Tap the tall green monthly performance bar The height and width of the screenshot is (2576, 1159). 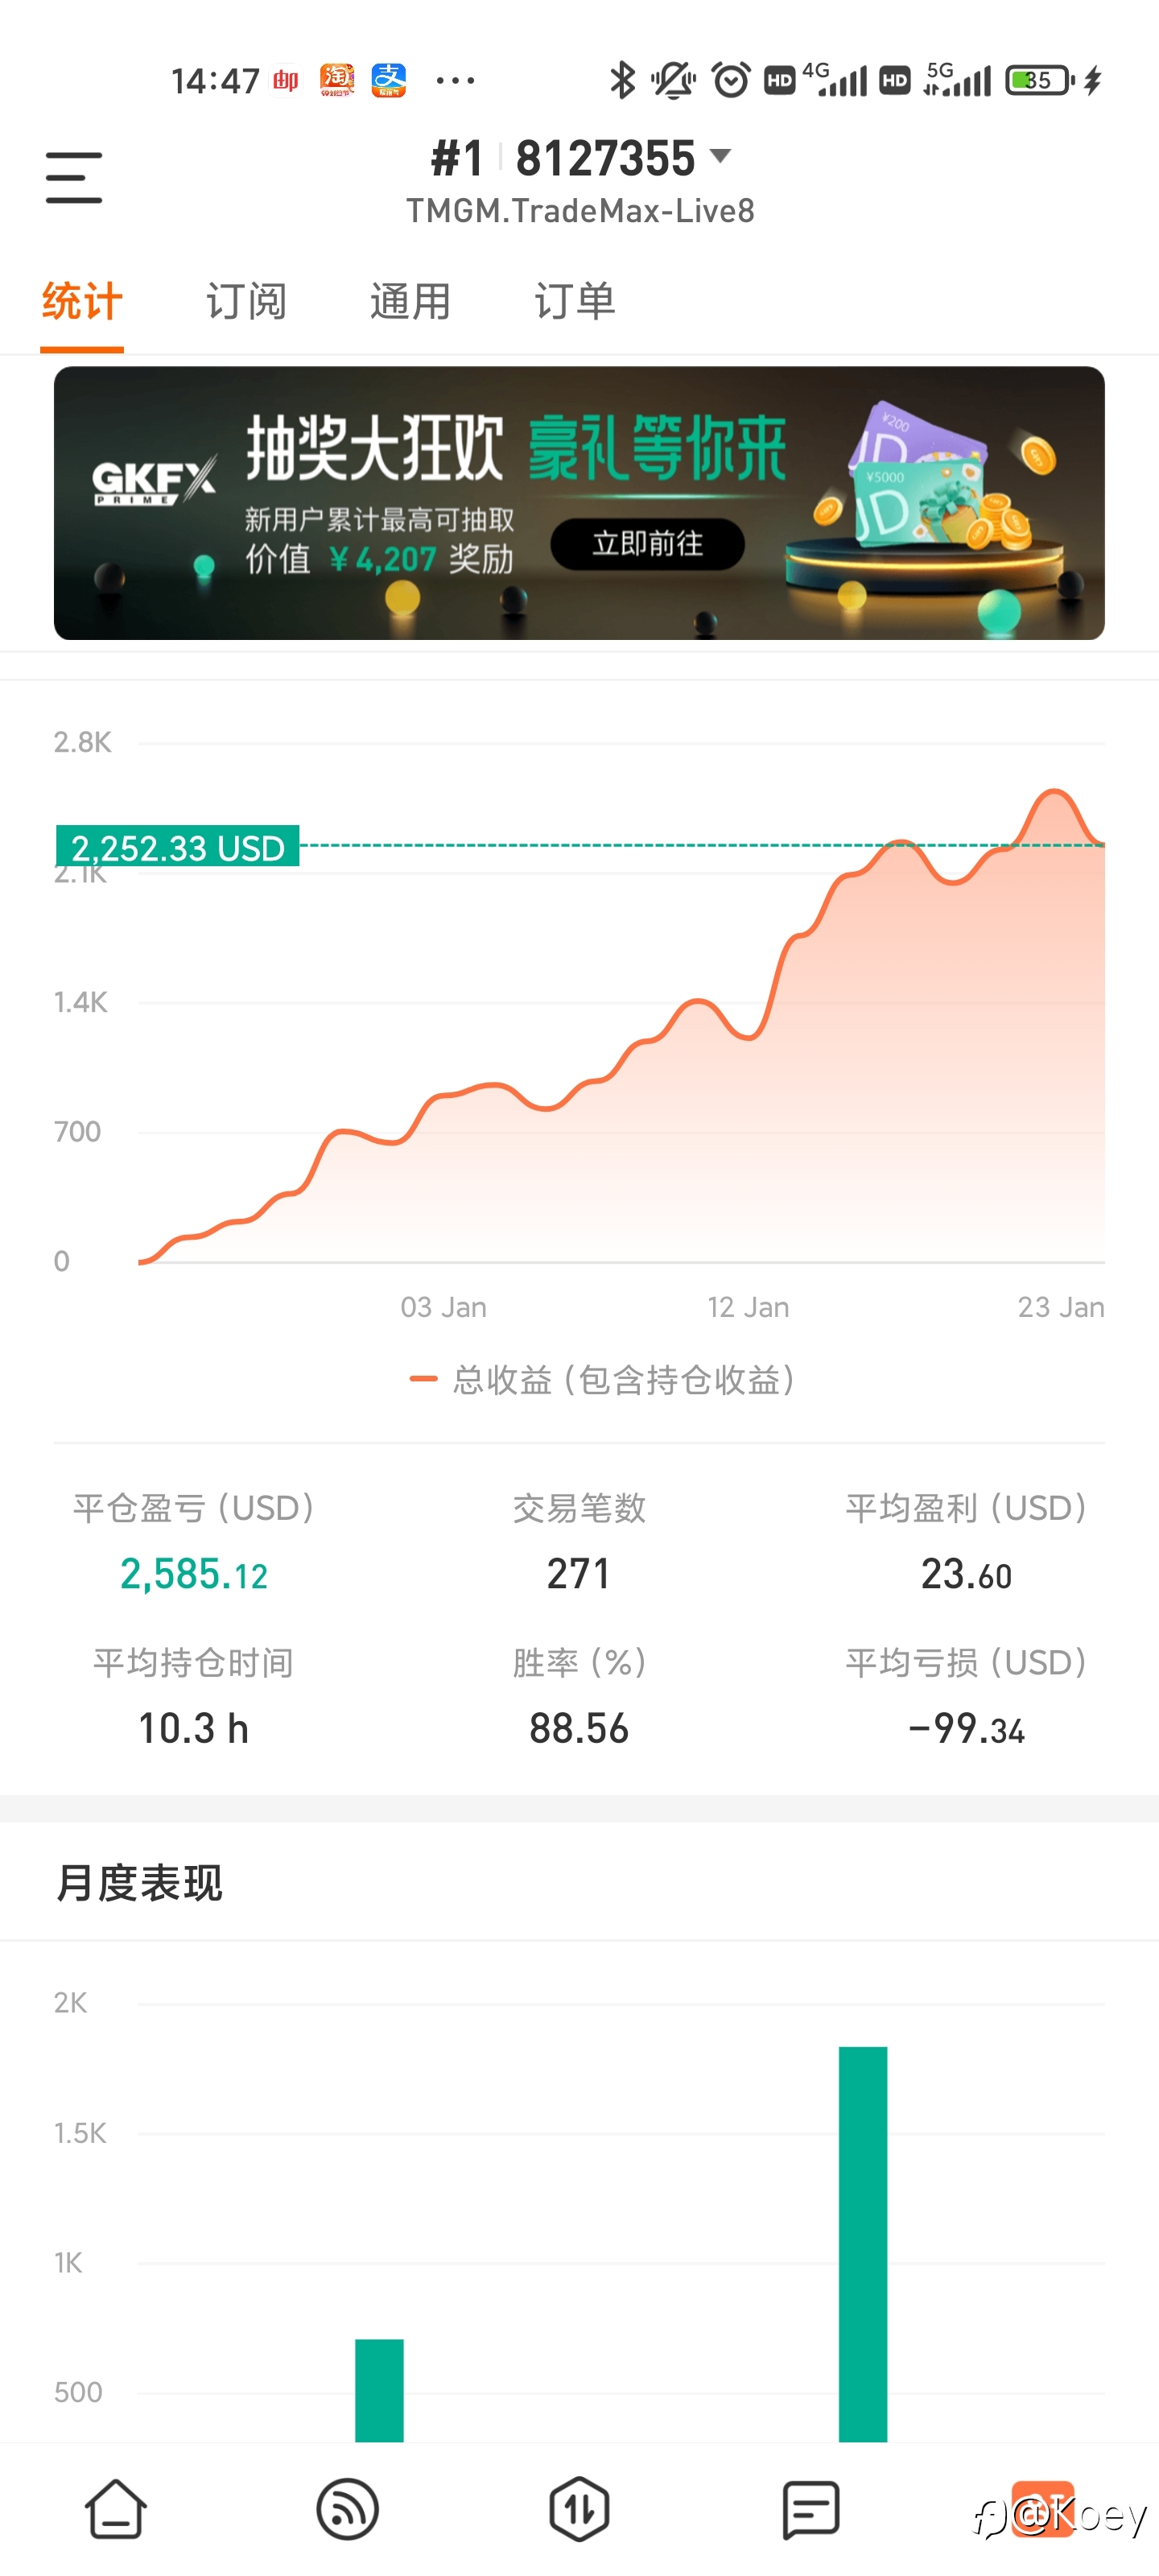point(863,2244)
